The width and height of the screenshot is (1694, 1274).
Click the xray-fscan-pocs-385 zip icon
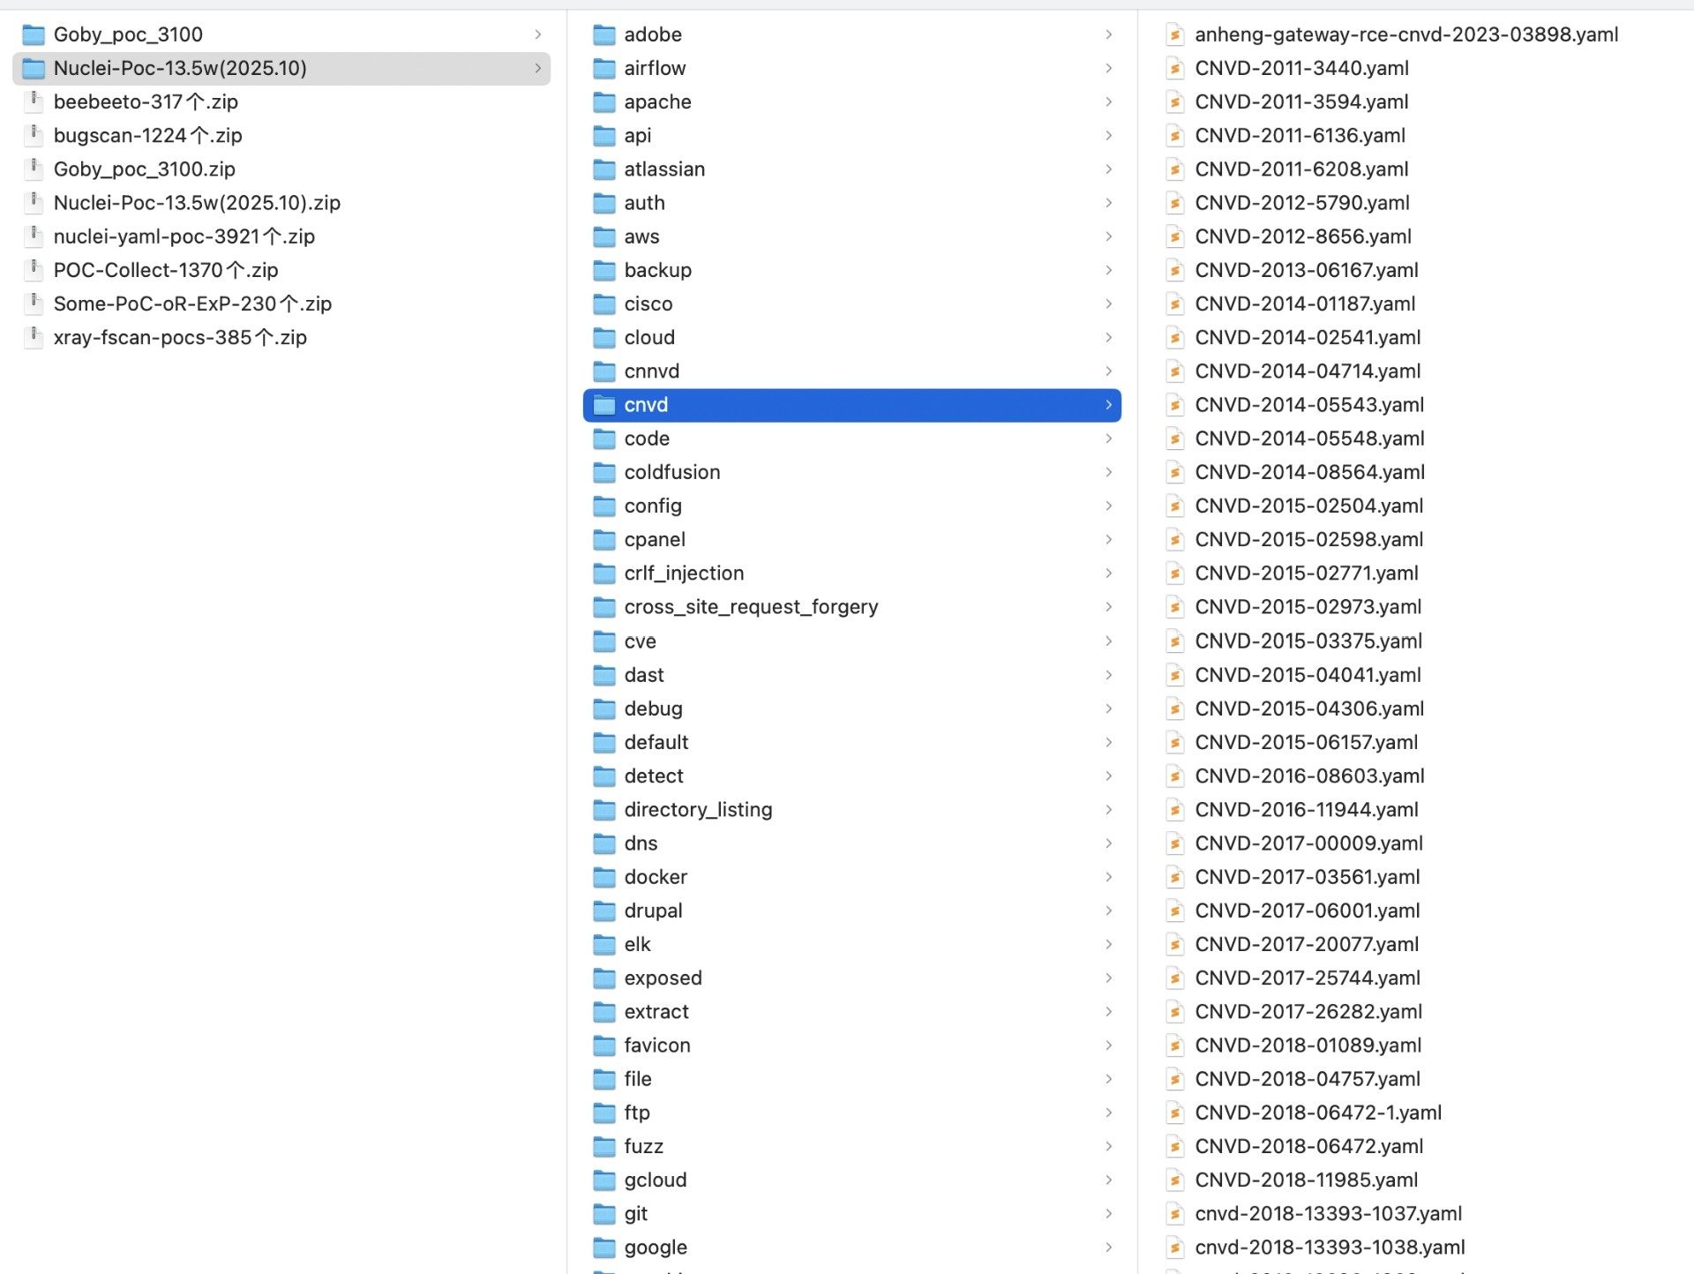point(34,337)
